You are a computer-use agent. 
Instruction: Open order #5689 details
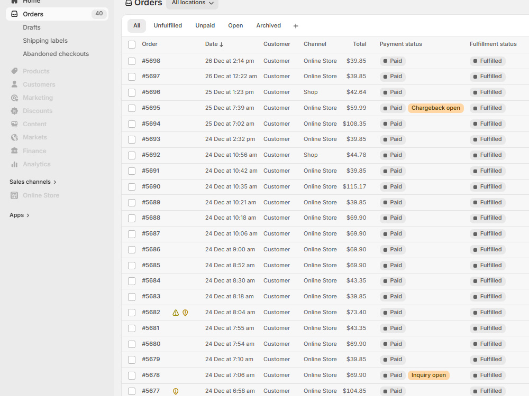(151, 202)
